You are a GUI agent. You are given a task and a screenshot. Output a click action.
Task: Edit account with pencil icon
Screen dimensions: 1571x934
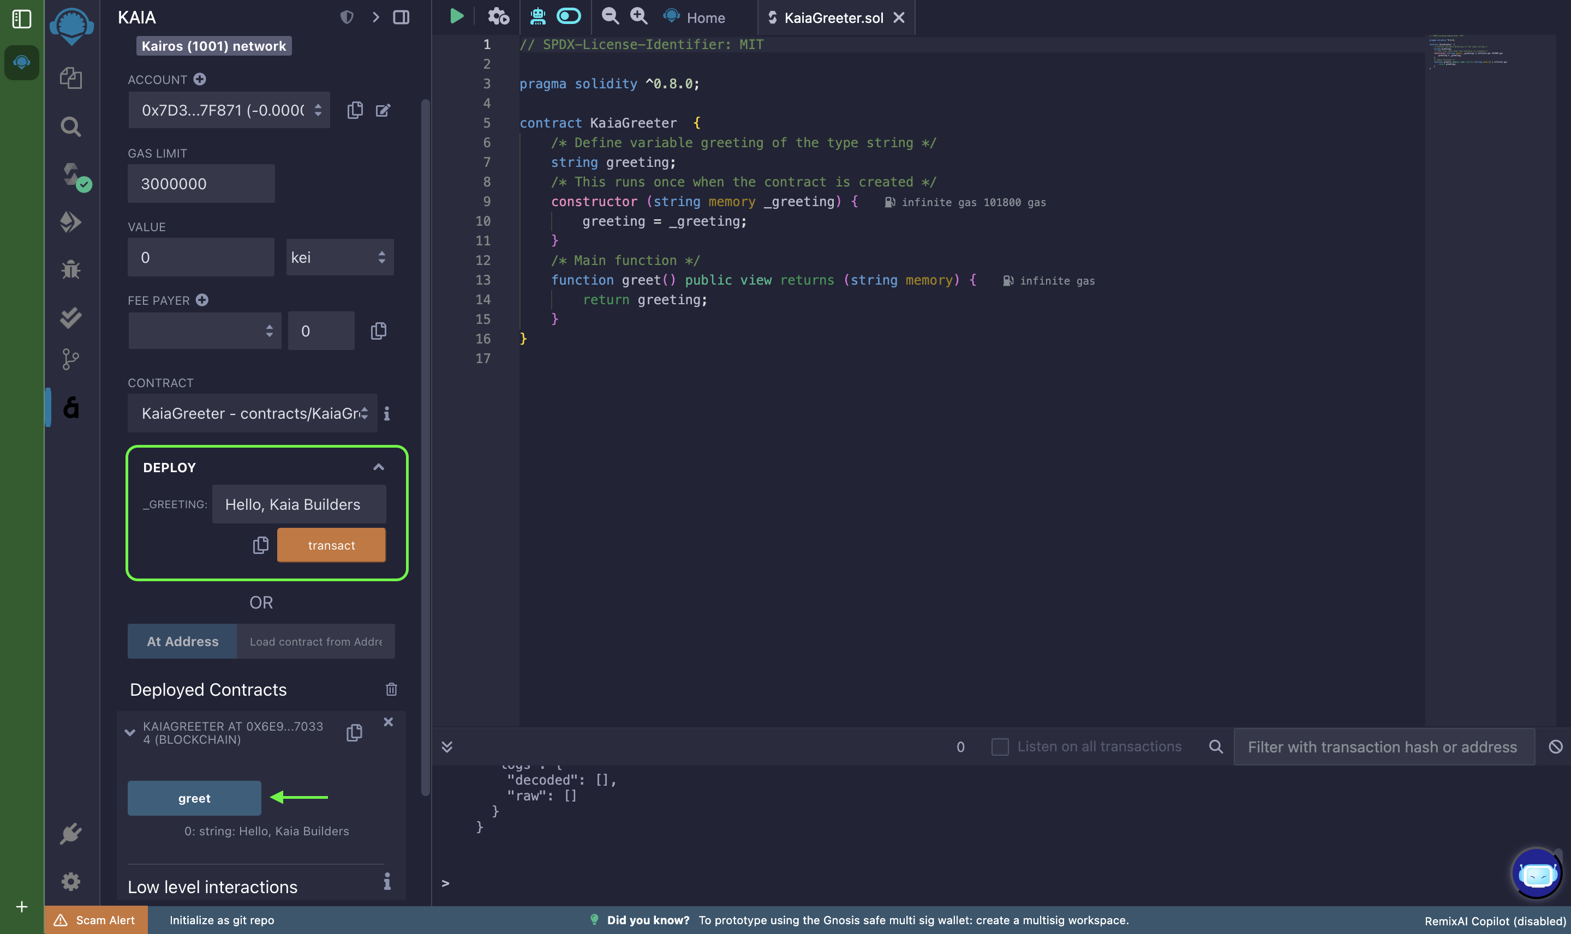click(383, 110)
